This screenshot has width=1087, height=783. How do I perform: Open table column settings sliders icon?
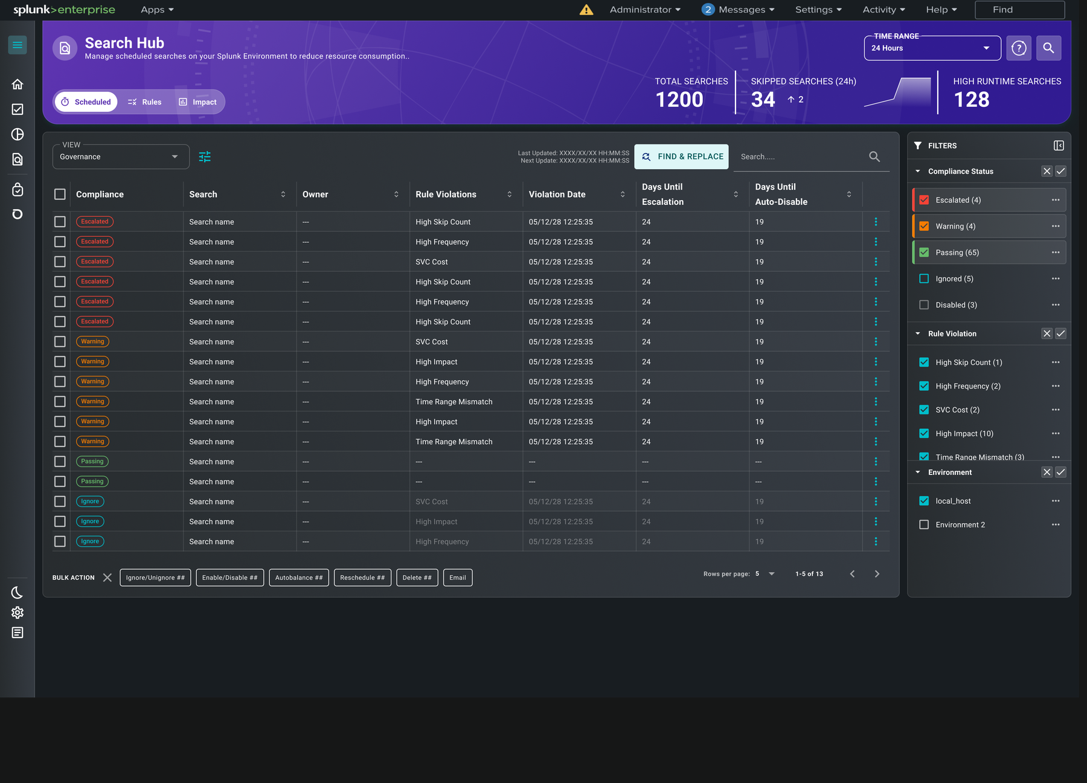tap(205, 157)
